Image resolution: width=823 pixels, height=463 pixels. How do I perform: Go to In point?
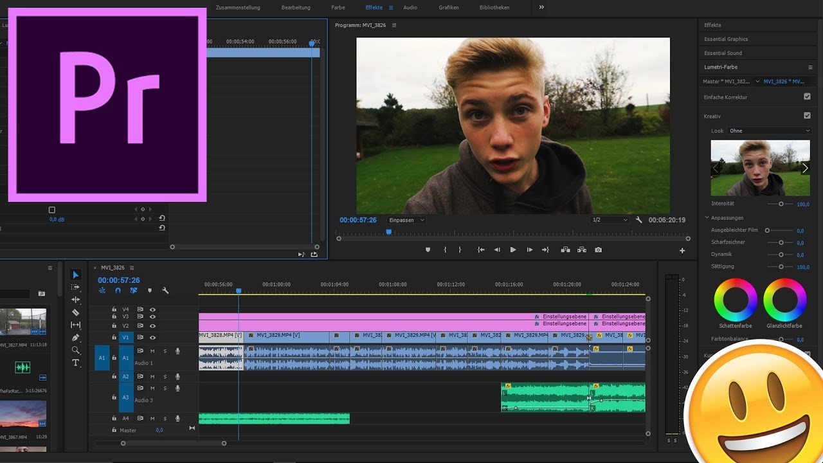480,250
